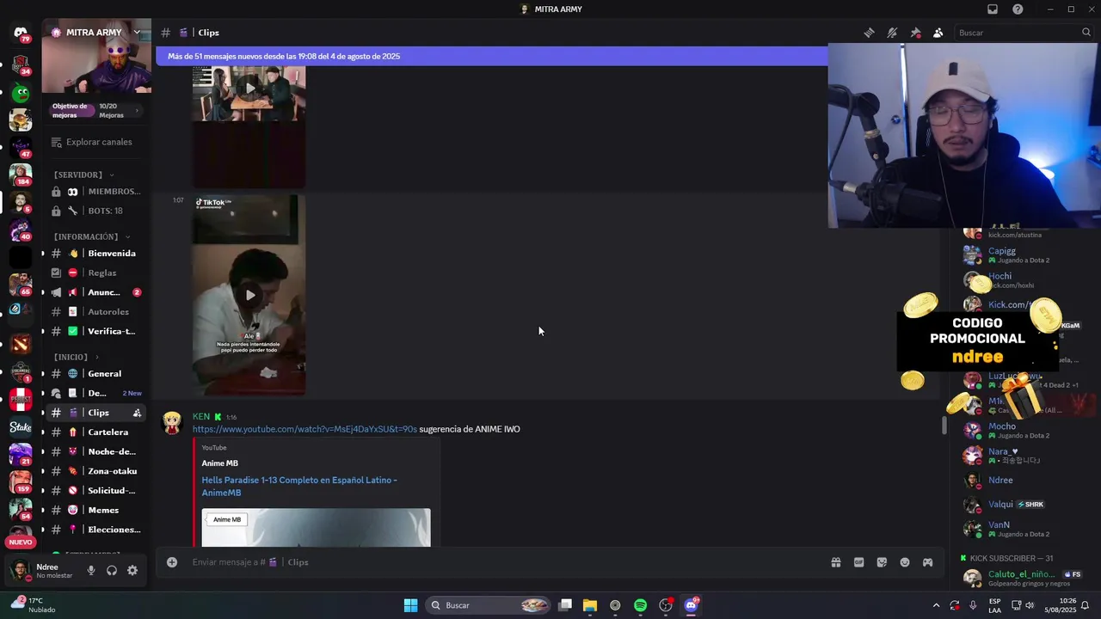
Task: Click the NUEVO new mentions pill
Action: click(x=21, y=542)
